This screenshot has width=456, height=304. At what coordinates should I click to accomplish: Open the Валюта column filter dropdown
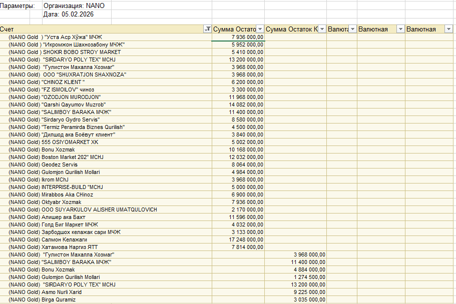point(352,29)
